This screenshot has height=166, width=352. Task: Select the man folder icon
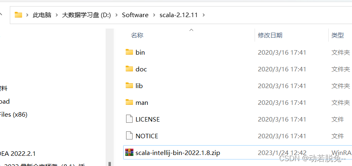pyautogui.click(x=129, y=102)
